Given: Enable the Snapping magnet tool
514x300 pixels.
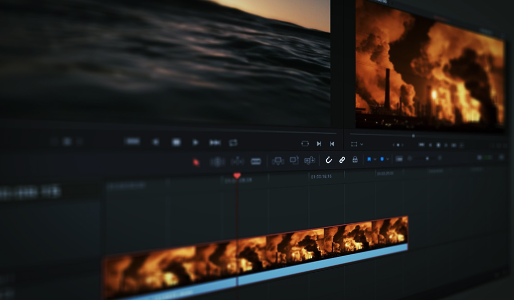Looking at the screenshot, I should pyautogui.click(x=328, y=159).
